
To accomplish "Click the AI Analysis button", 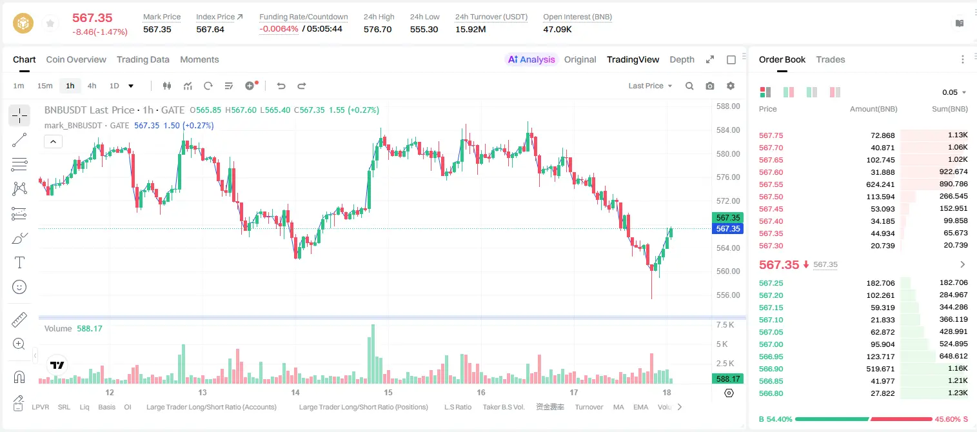I will pyautogui.click(x=531, y=59).
